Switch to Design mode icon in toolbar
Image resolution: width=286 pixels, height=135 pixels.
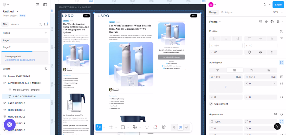(180, 127)
